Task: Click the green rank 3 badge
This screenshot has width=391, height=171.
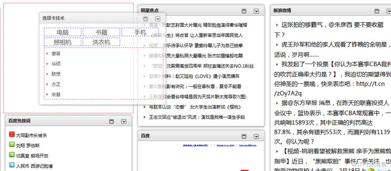Action: coord(12,155)
